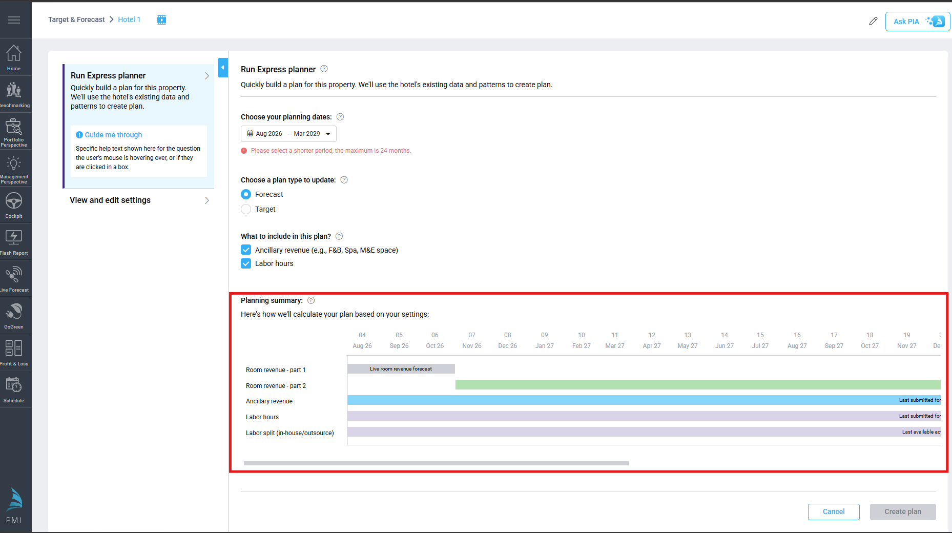Click the horizontal scrollbar under the timeline
Screen dimensions: 952x533
click(436, 463)
